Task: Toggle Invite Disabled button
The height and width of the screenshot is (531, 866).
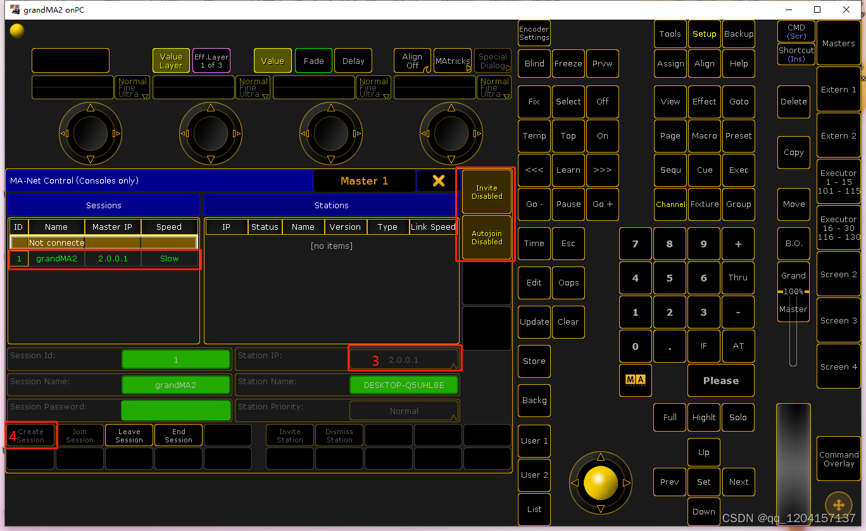Action: tap(487, 192)
